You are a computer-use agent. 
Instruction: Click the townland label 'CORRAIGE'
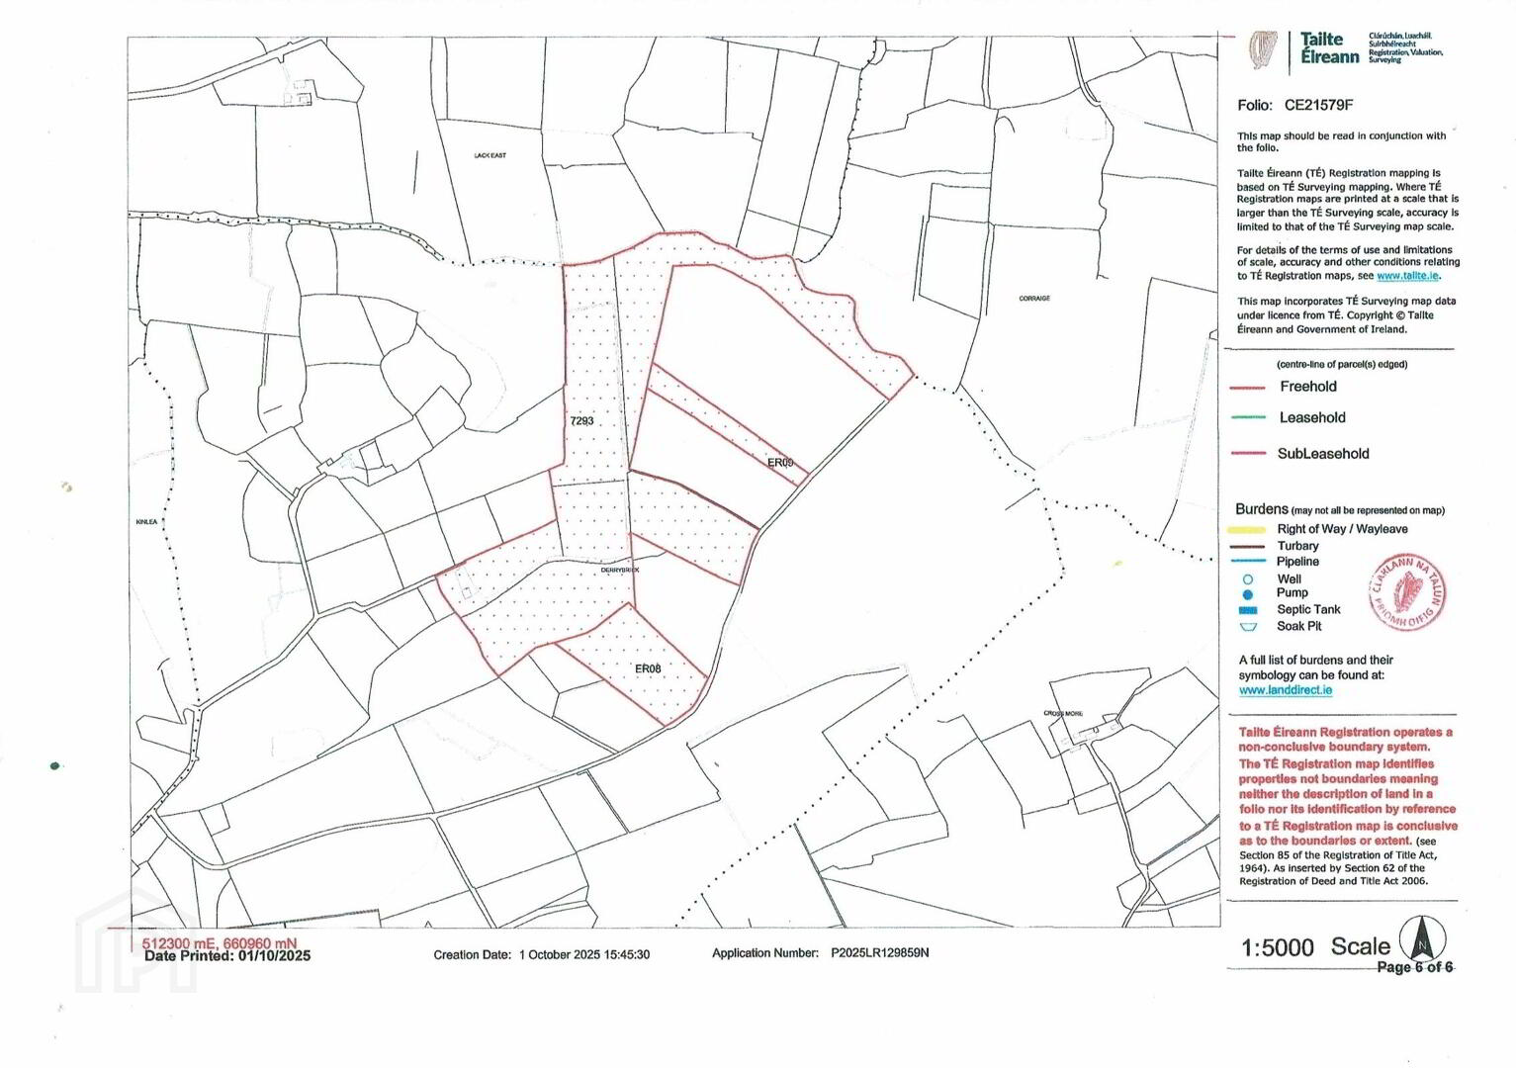tap(1034, 298)
